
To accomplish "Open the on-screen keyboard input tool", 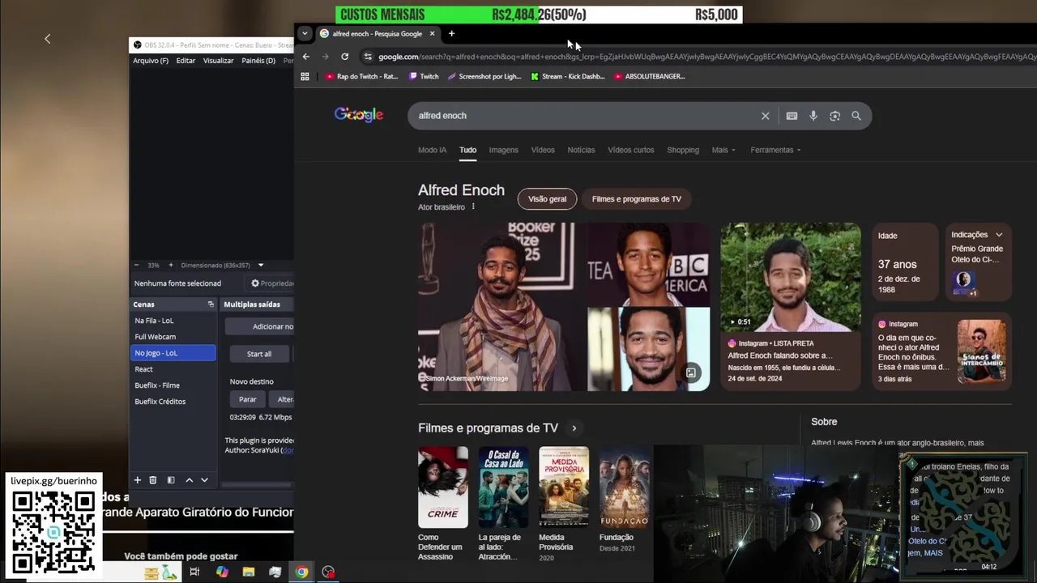I will pyautogui.click(x=792, y=116).
